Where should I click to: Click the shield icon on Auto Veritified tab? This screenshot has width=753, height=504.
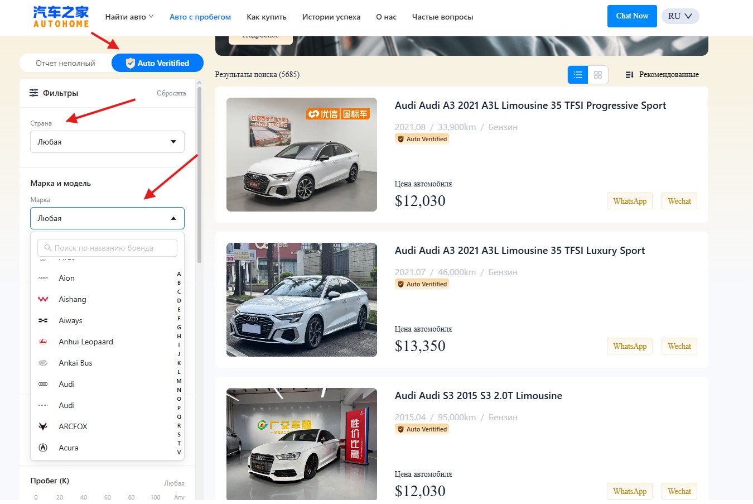[130, 63]
